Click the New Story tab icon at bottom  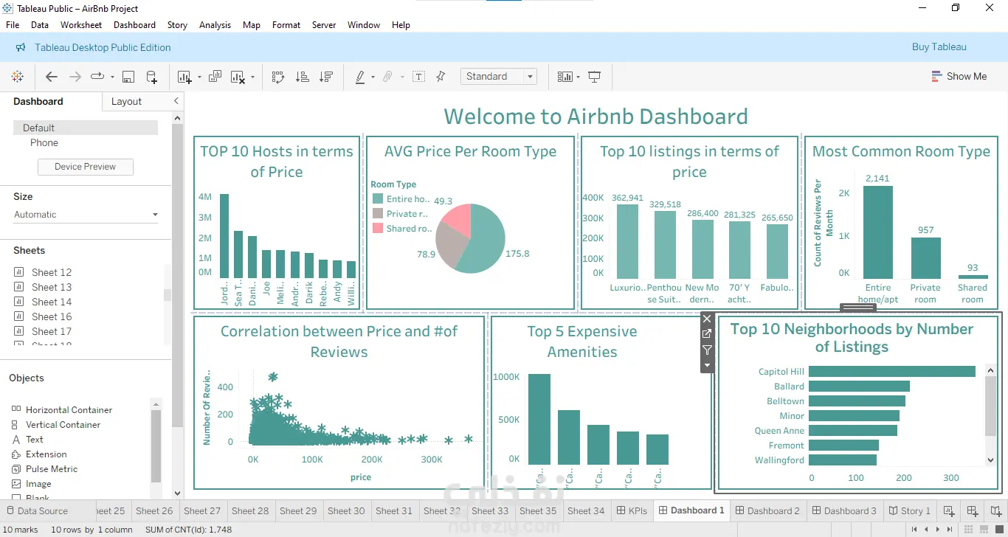(995, 510)
